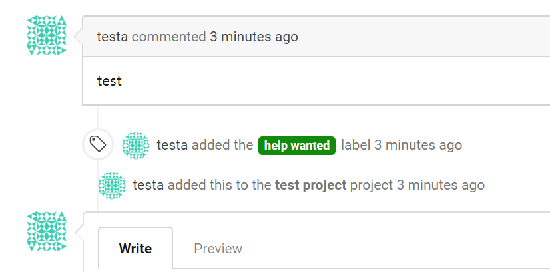Open the help wanted label
The width and height of the screenshot is (550, 272).
297,146
